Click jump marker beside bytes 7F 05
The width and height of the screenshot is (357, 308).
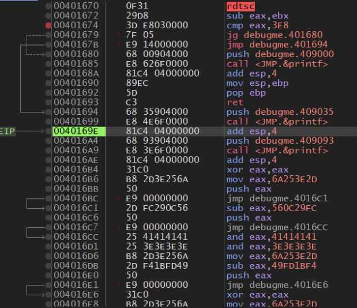pos(119,35)
